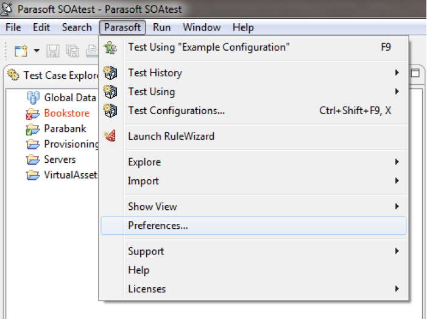Choose Preferences... from Parasoft menu

click(253, 226)
